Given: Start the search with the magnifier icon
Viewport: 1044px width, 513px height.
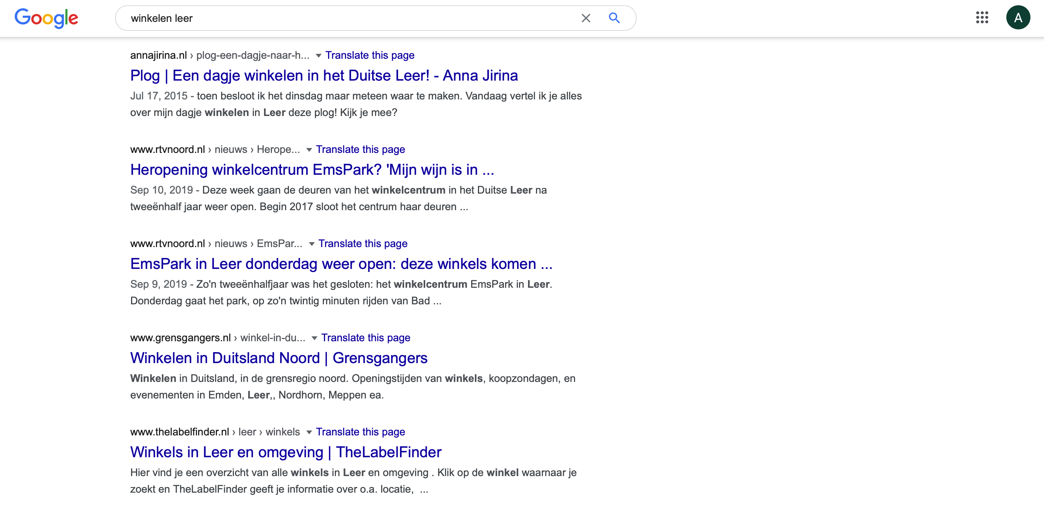Looking at the screenshot, I should 614,18.
